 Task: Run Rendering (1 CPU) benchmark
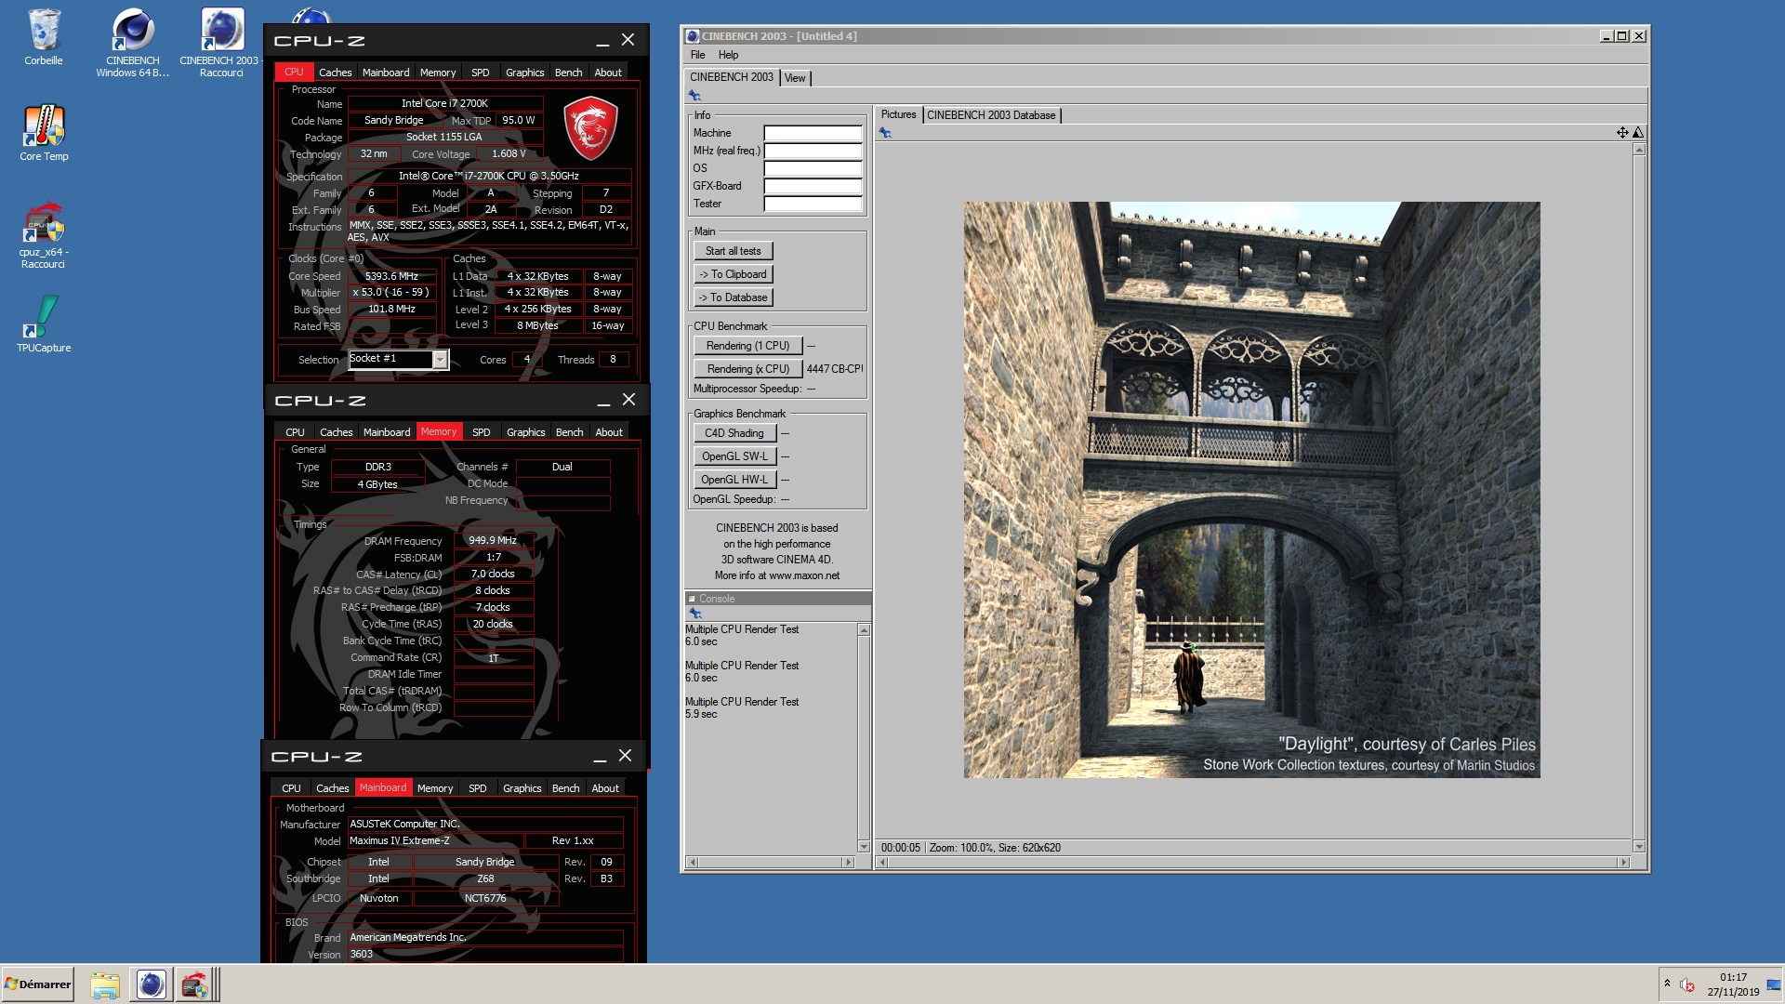click(x=747, y=346)
